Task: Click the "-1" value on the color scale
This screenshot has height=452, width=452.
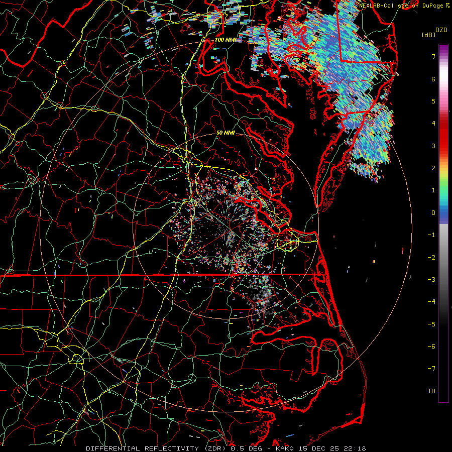Action: (431, 235)
